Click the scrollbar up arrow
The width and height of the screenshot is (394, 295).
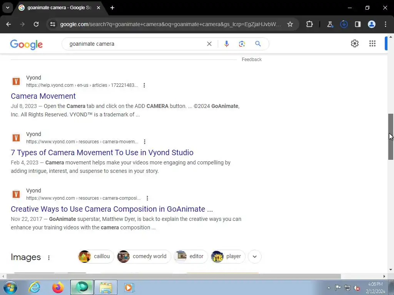click(x=391, y=36)
